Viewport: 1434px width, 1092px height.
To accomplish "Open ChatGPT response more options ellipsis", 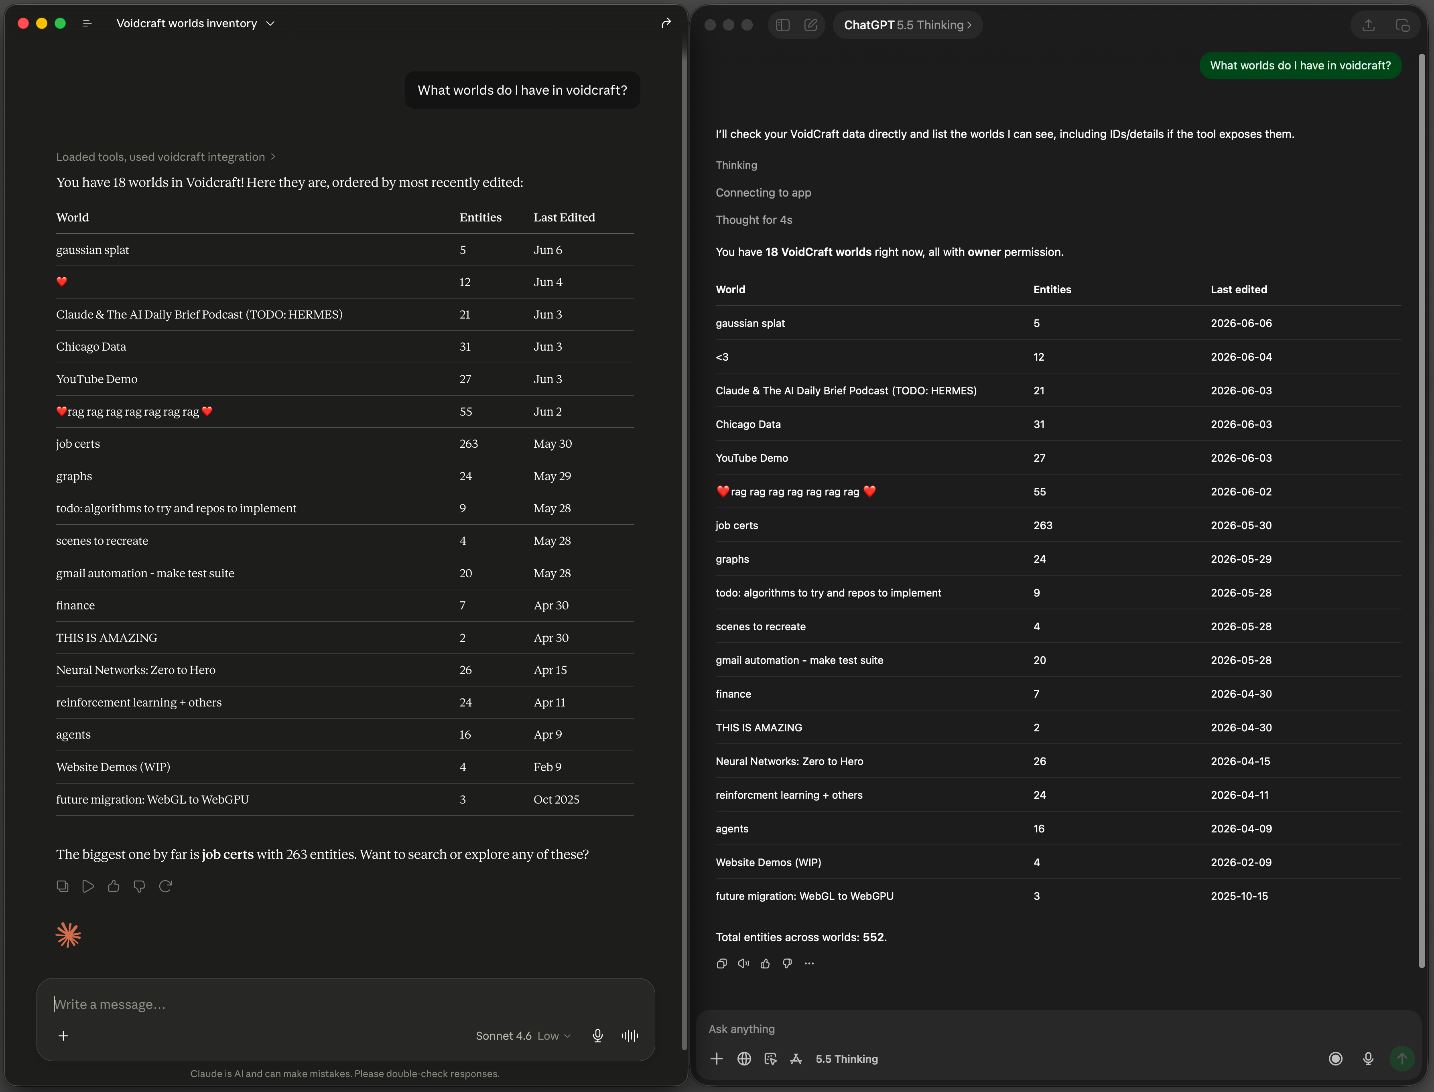I will pyautogui.click(x=808, y=963).
